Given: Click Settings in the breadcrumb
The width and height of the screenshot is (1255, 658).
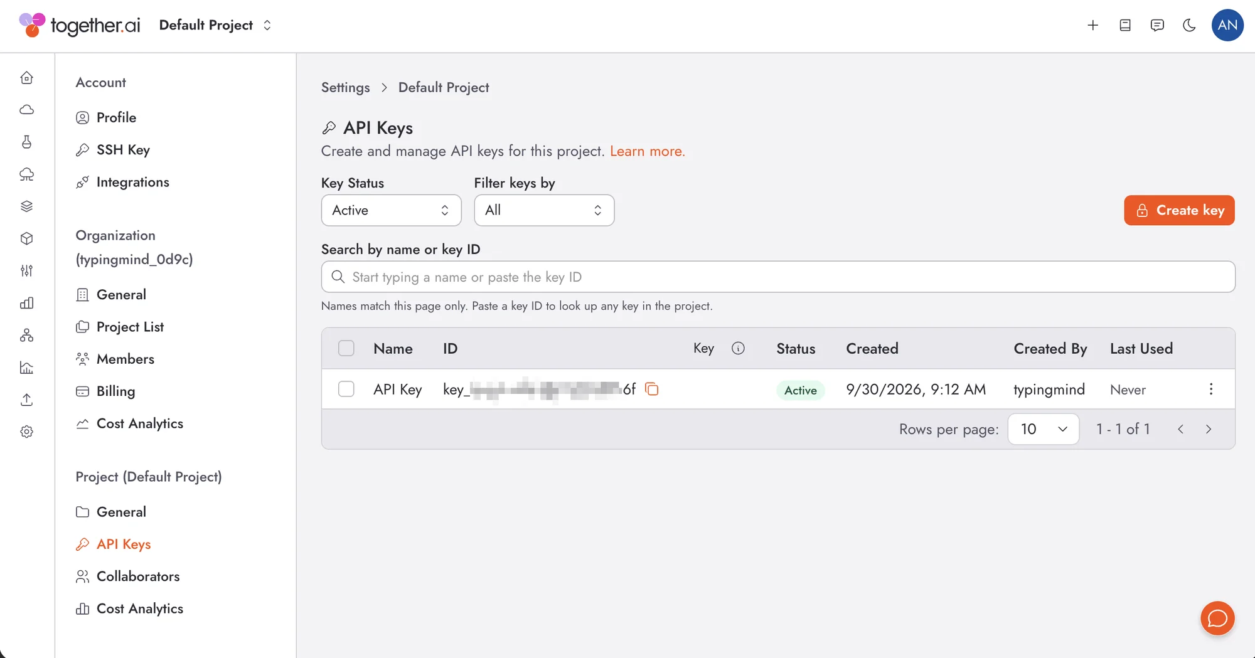Looking at the screenshot, I should tap(345, 87).
